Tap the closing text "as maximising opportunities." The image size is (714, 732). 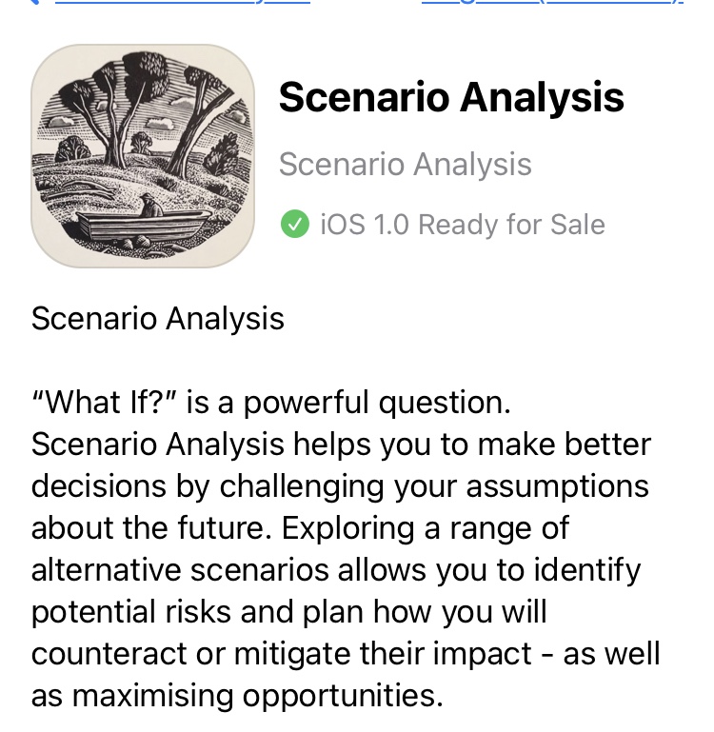pyautogui.click(x=238, y=695)
